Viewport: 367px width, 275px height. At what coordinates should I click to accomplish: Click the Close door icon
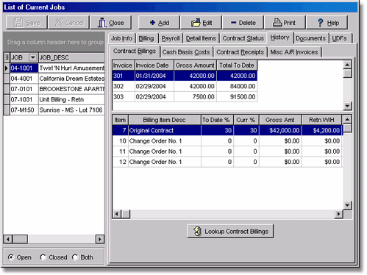102,23
